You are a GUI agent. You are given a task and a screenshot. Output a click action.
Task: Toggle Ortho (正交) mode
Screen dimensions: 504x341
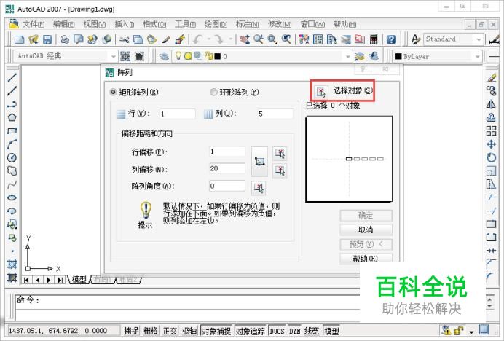[170, 330]
